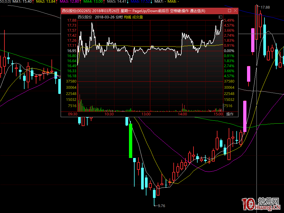The width and height of the screenshot is (284, 213).
Task: Click the 16.18 price axis label
Action: coord(72,76)
